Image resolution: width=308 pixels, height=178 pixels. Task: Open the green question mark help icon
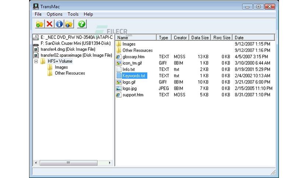tap(81, 24)
